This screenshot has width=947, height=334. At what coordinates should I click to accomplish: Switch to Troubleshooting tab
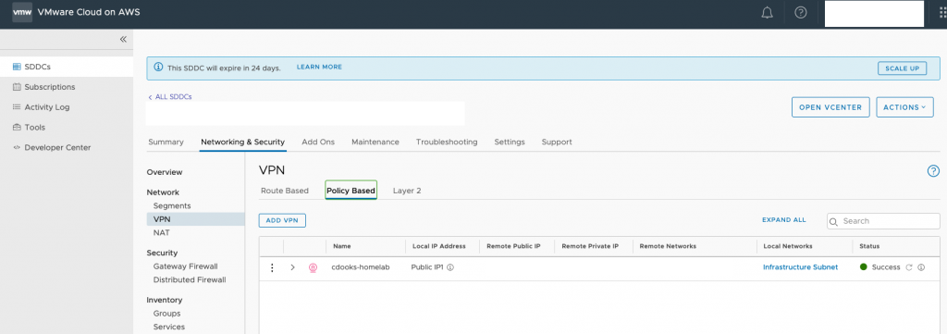click(447, 142)
